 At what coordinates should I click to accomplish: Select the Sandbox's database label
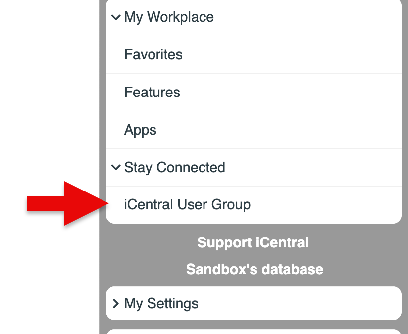click(254, 269)
